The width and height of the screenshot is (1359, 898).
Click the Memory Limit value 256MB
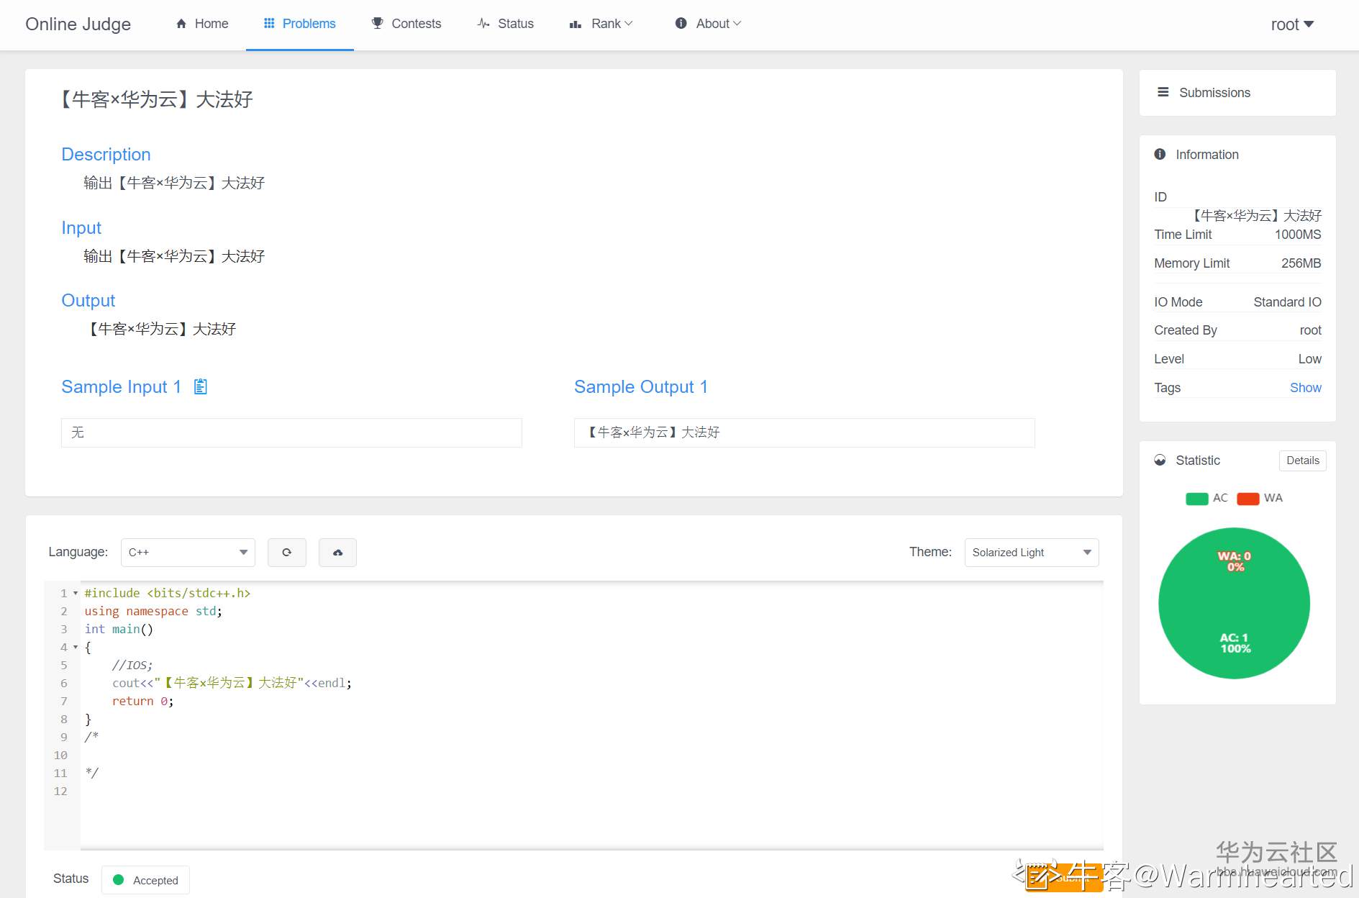[1301, 263]
